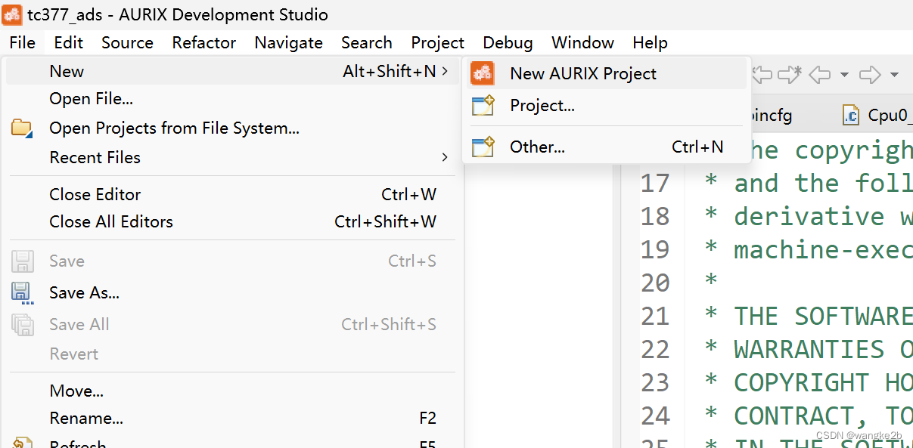Click the Next Edit Location arrow icon
The width and height of the screenshot is (913, 448).
click(789, 74)
